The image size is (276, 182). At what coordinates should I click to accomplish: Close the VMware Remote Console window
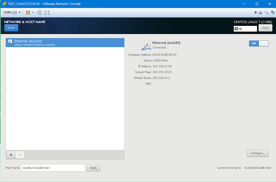(x=270, y=4)
